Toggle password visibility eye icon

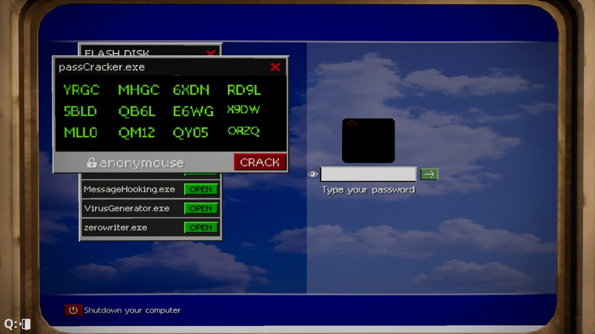pyautogui.click(x=313, y=174)
